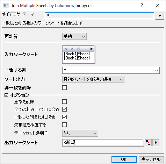The height and width of the screenshot is (164, 166).
Task: Click the 入力ワークシート label
Action: pyautogui.click(x=21, y=55)
